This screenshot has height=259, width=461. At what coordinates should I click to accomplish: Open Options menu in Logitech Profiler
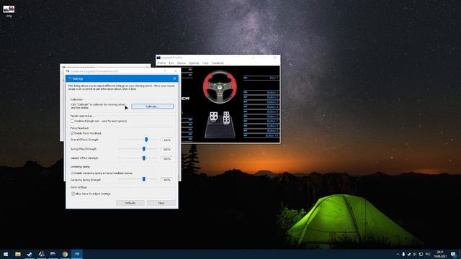194,63
